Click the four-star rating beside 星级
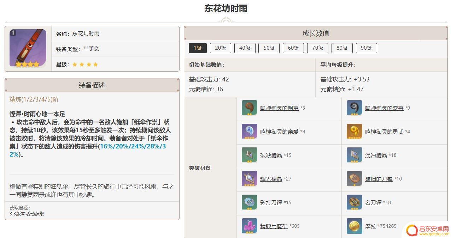The width and height of the screenshot is (451, 238). coord(85,65)
